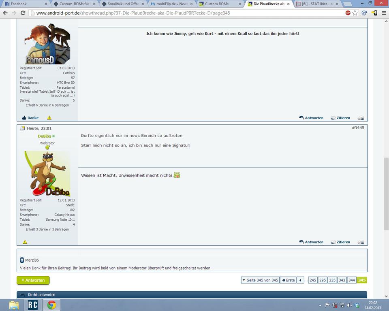
Task: Jump to page 344 in pagination
Action: click(352, 280)
